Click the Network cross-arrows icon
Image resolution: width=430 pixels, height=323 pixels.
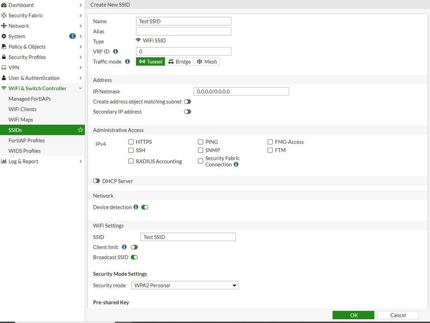(4, 26)
